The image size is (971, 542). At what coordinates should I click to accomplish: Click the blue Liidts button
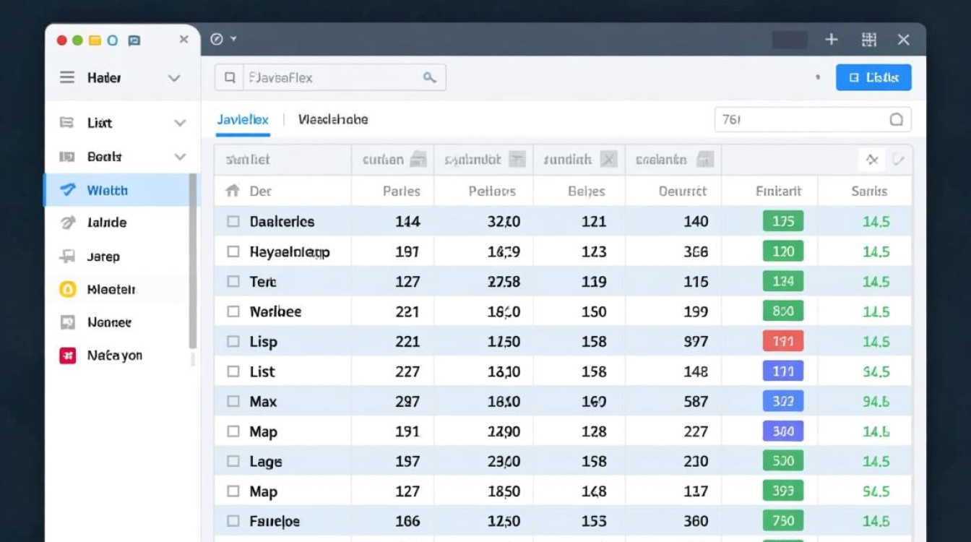pyautogui.click(x=873, y=77)
